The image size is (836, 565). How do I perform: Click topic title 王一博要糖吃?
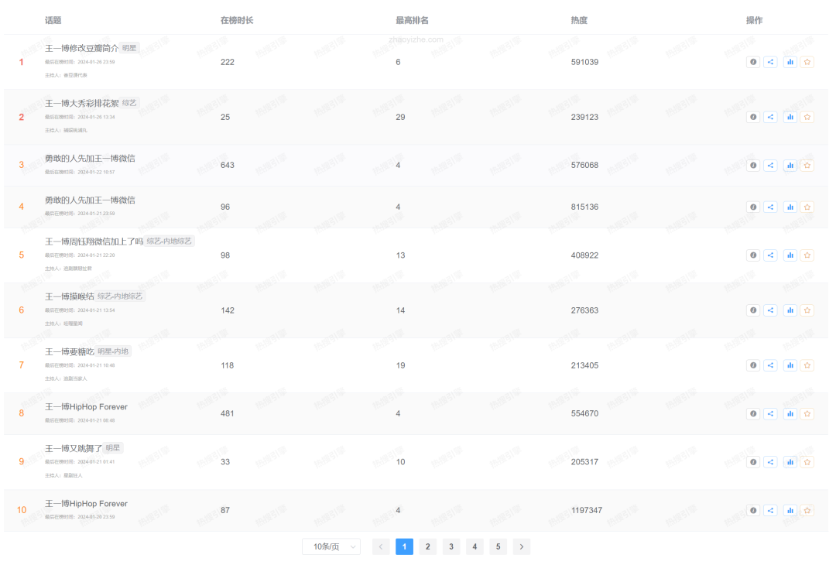click(69, 351)
